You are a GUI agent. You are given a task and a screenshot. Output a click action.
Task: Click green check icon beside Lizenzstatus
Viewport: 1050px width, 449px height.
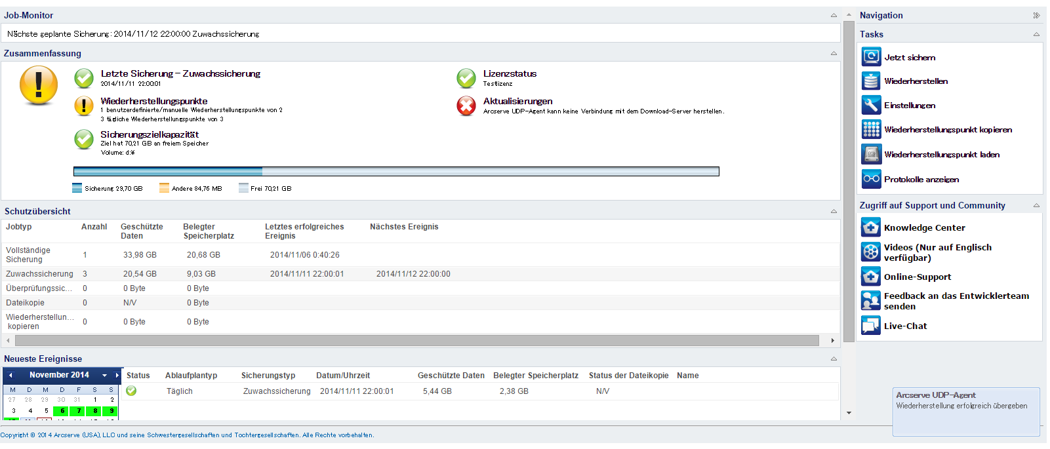tap(466, 78)
